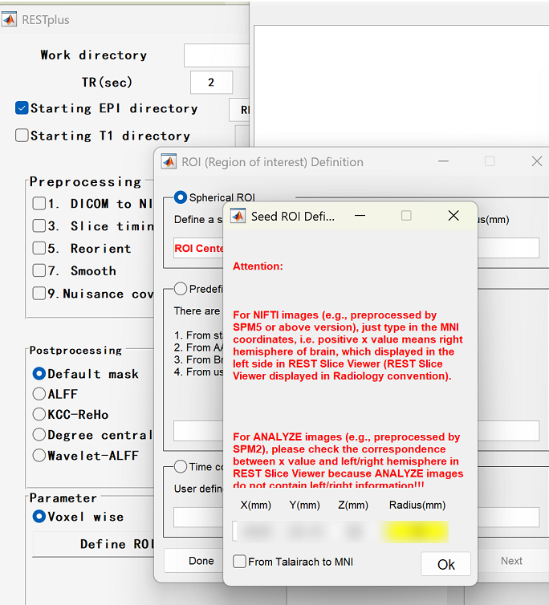This screenshot has width=549, height=605.
Task: Enable Reorient preprocessing checkbox
Action: pyautogui.click(x=39, y=249)
